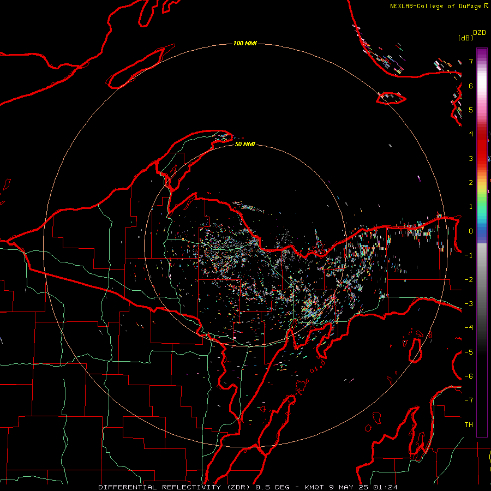The height and width of the screenshot is (491, 491).
Task: Click the -3 value on the color scale
Action: pyautogui.click(x=469, y=304)
